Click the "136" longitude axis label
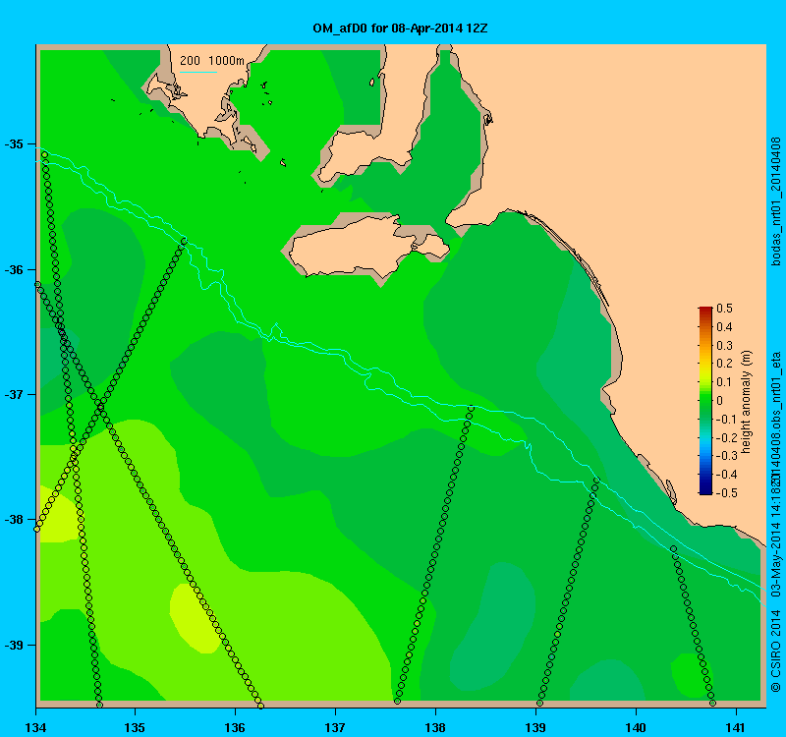The height and width of the screenshot is (737, 786). [235, 727]
